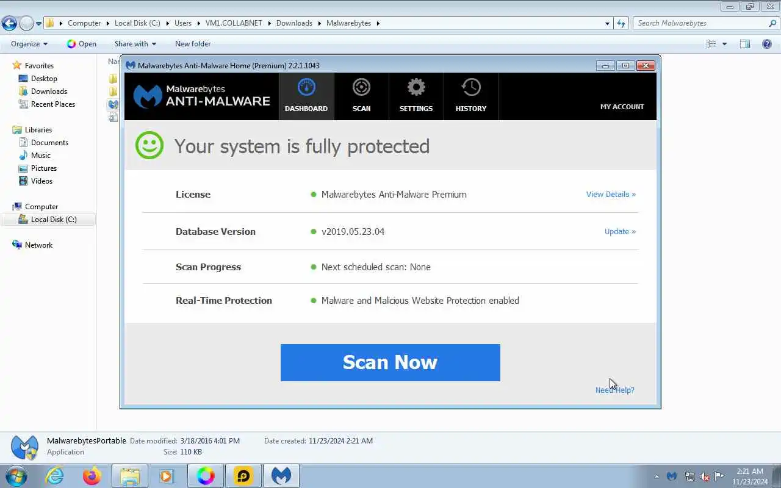Open the Settings tab with gear icon
The height and width of the screenshot is (488, 781).
[416, 96]
